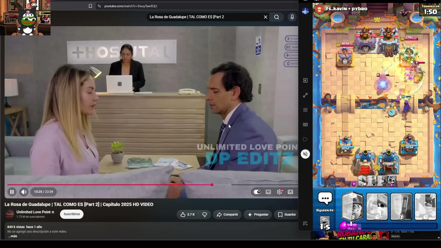Click the Pepe frog webcam overlay
441x248 pixels.
coord(28,22)
